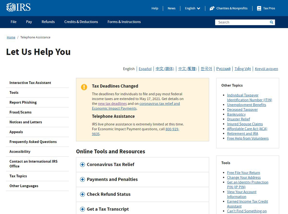The width and height of the screenshot is (288, 214).
Task: Open Credits & Deductions menu
Action: point(81,22)
